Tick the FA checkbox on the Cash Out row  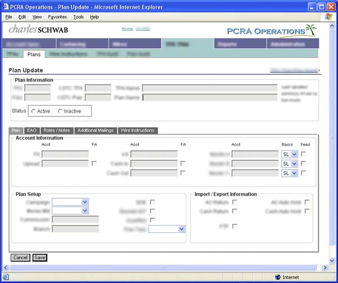click(183, 173)
